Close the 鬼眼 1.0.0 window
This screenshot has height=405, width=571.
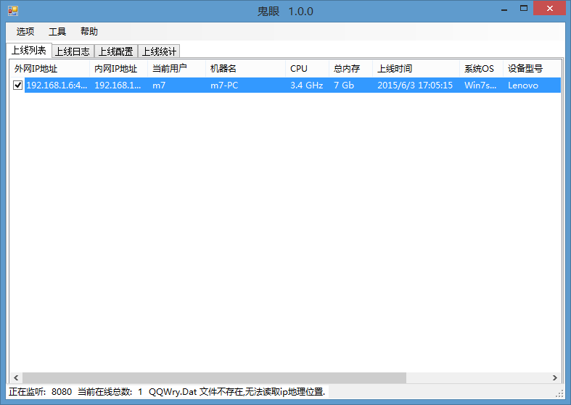pyautogui.click(x=549, y=9)
